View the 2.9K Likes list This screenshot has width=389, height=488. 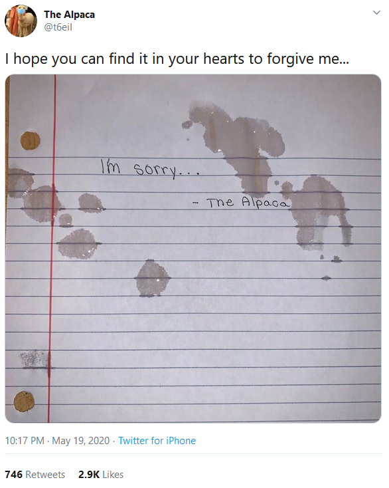click(x=101, y=474)
